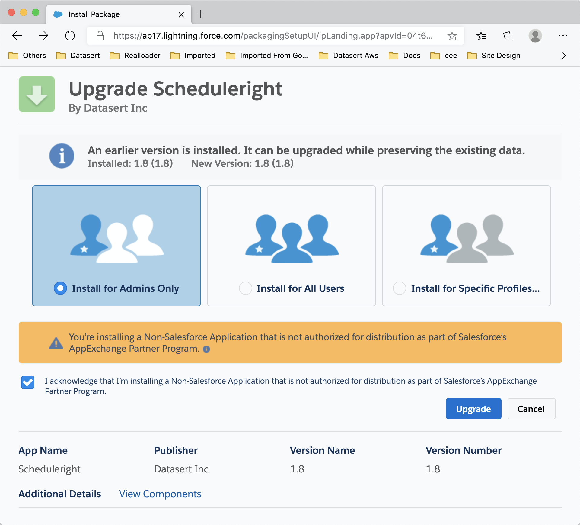The image size is (580, 525).
Task: Open the favorites list icon
Action: click(481, 36)
